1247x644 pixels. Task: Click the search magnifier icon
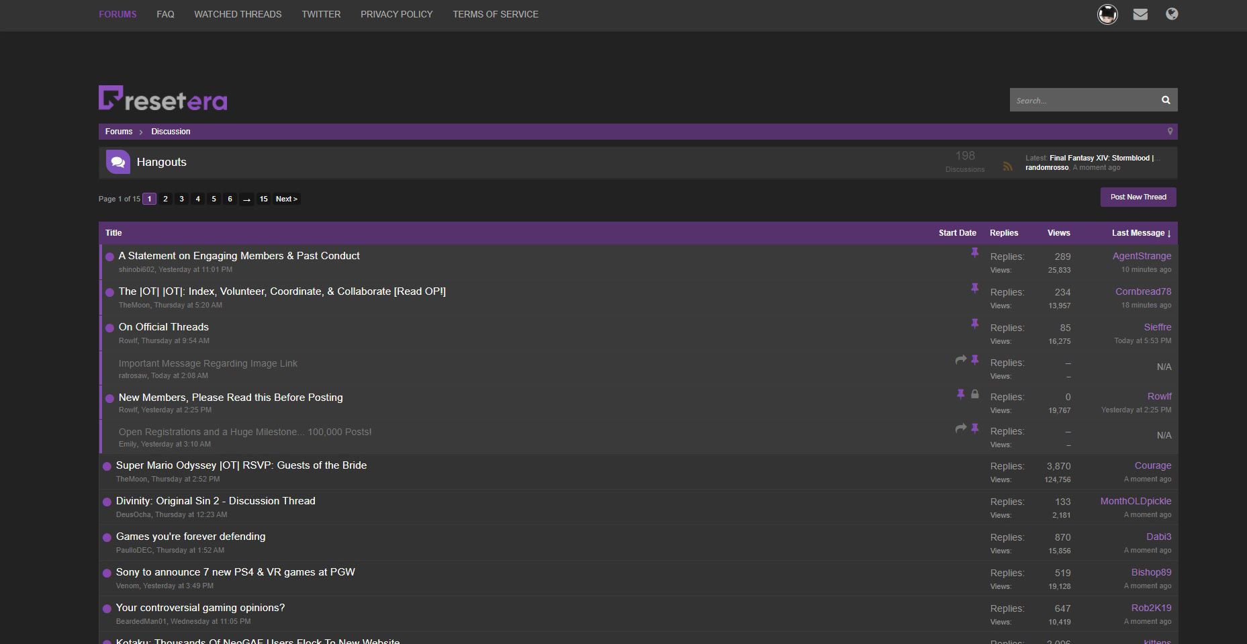[x=1166, y=100]
